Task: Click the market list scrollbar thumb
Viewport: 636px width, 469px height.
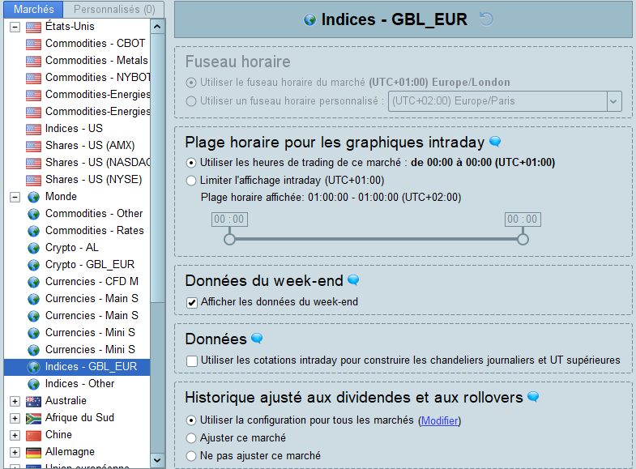Action: [x=157, y=168]
